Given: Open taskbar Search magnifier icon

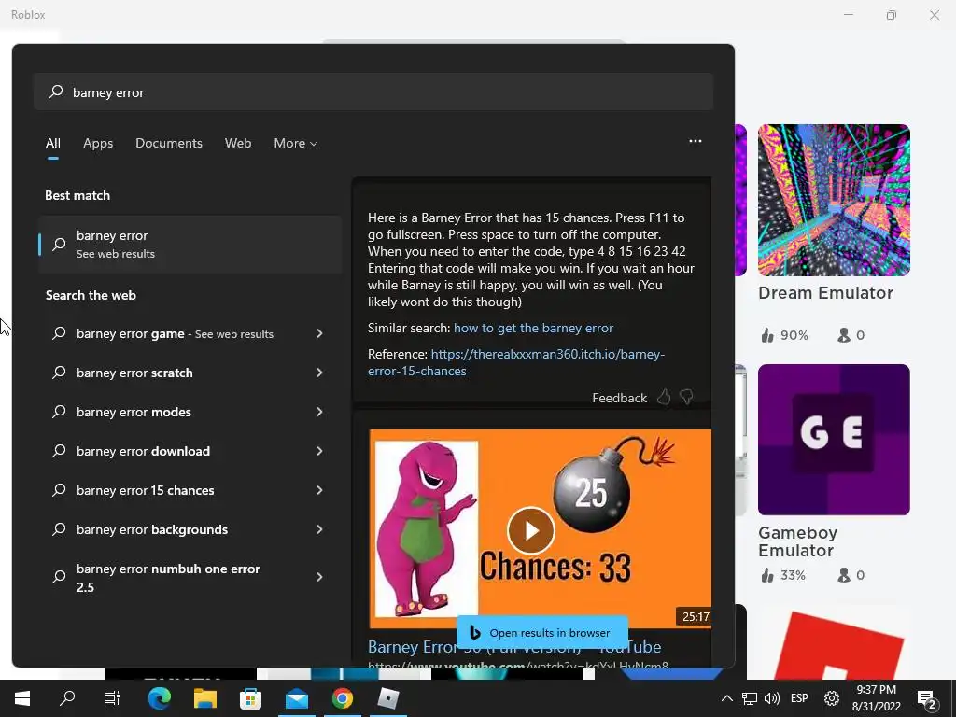Looking at the screenshot, I should click(67, 698).
